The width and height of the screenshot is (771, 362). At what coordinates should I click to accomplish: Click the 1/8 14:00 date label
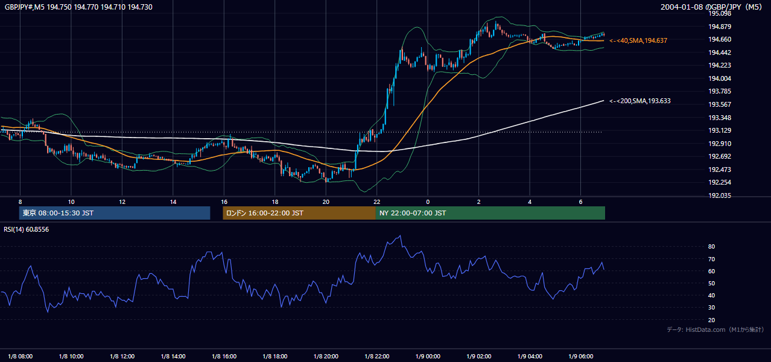(173, 356)
